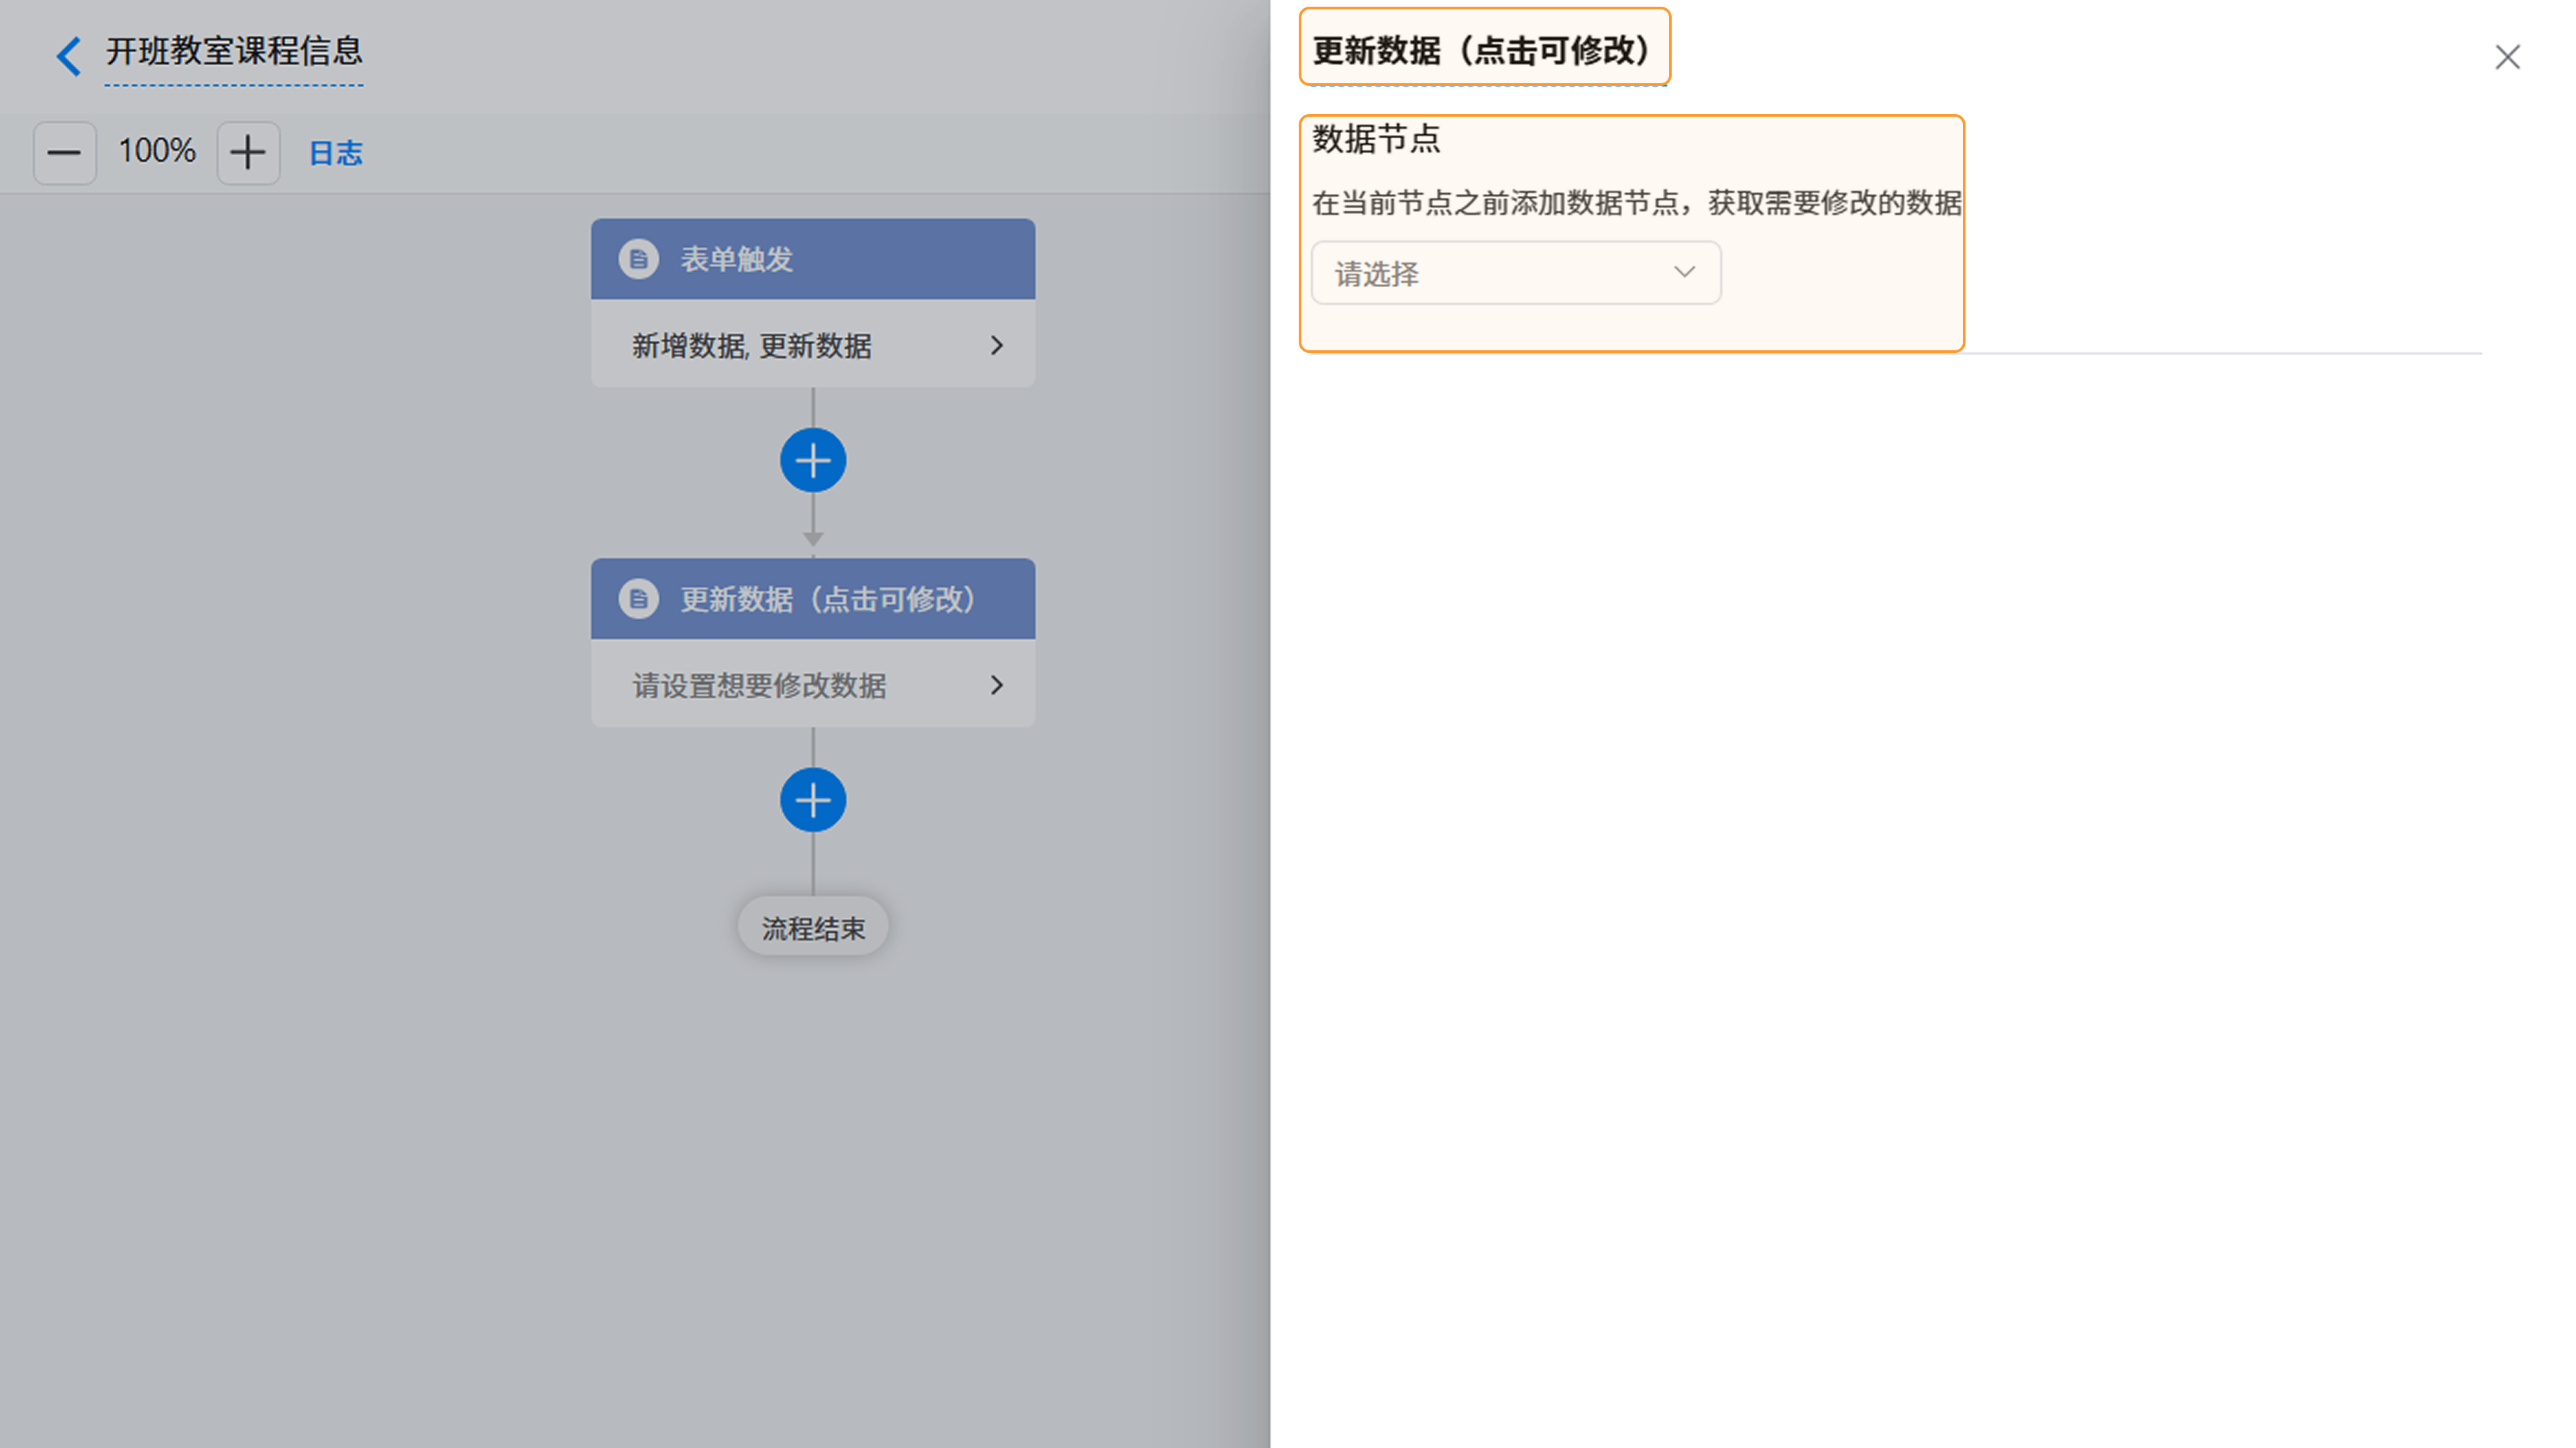The width and height of the screenshot is (2576, 1448).
Task: Click the 数据节点 section label
Action: (x=1376, y=139)
